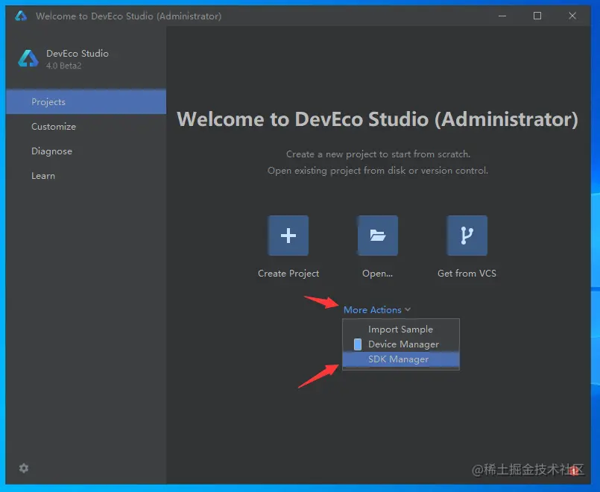Go to the Learn tab

(86, 176)
